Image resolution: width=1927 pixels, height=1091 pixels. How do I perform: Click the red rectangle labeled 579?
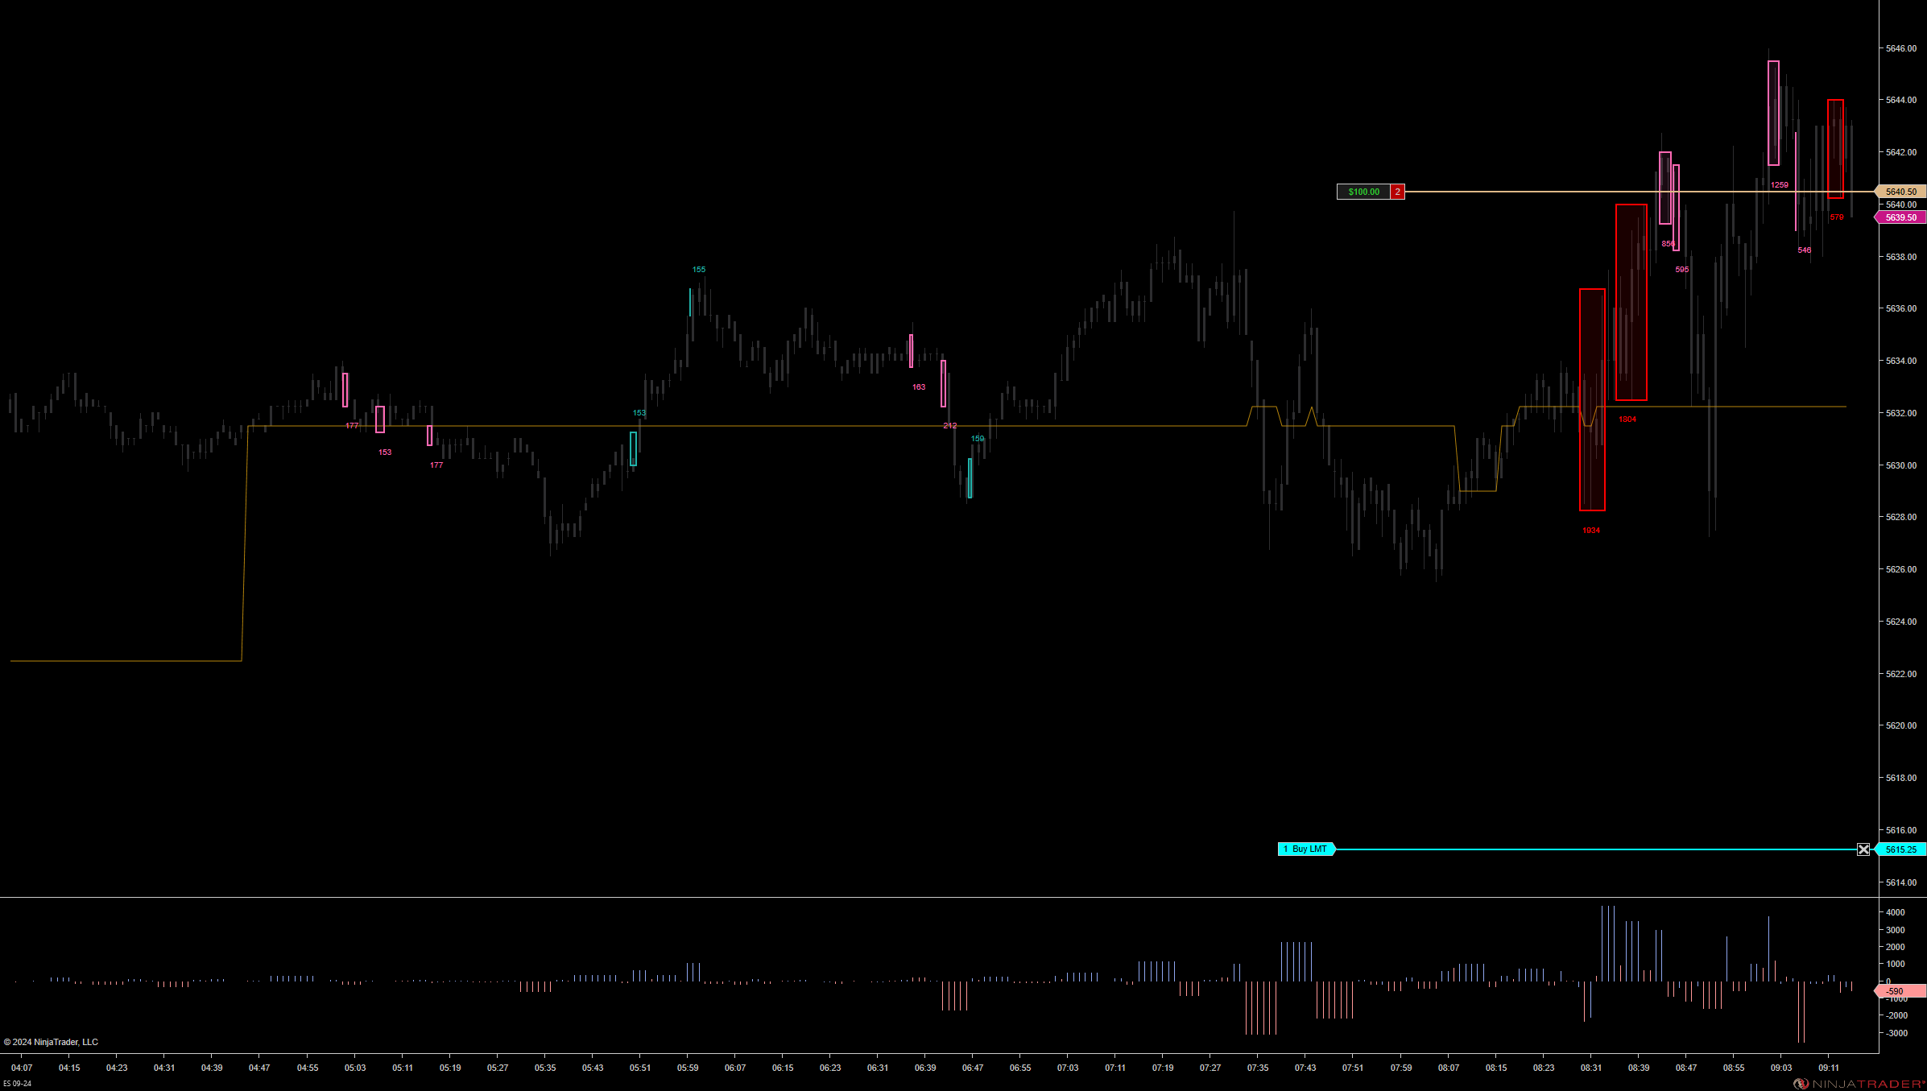1835,149
